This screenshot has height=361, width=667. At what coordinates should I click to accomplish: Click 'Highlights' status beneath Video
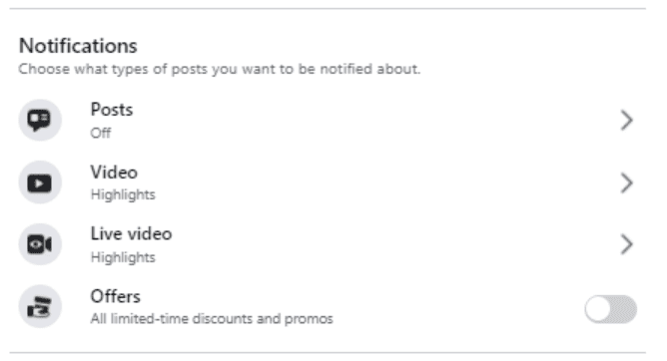click(123, 194)
